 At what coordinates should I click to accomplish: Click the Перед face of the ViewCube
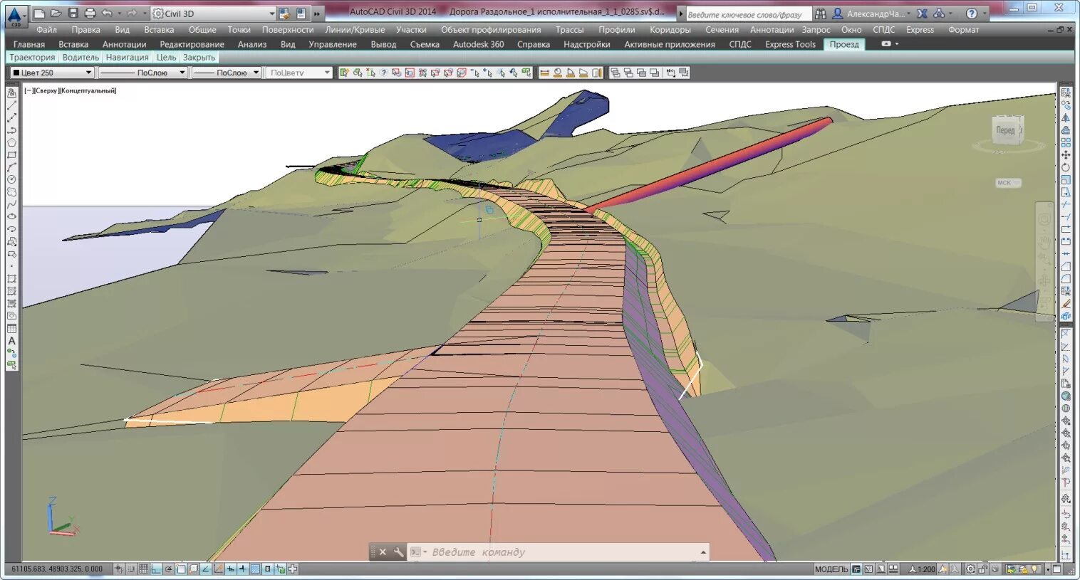(1006, 130)
